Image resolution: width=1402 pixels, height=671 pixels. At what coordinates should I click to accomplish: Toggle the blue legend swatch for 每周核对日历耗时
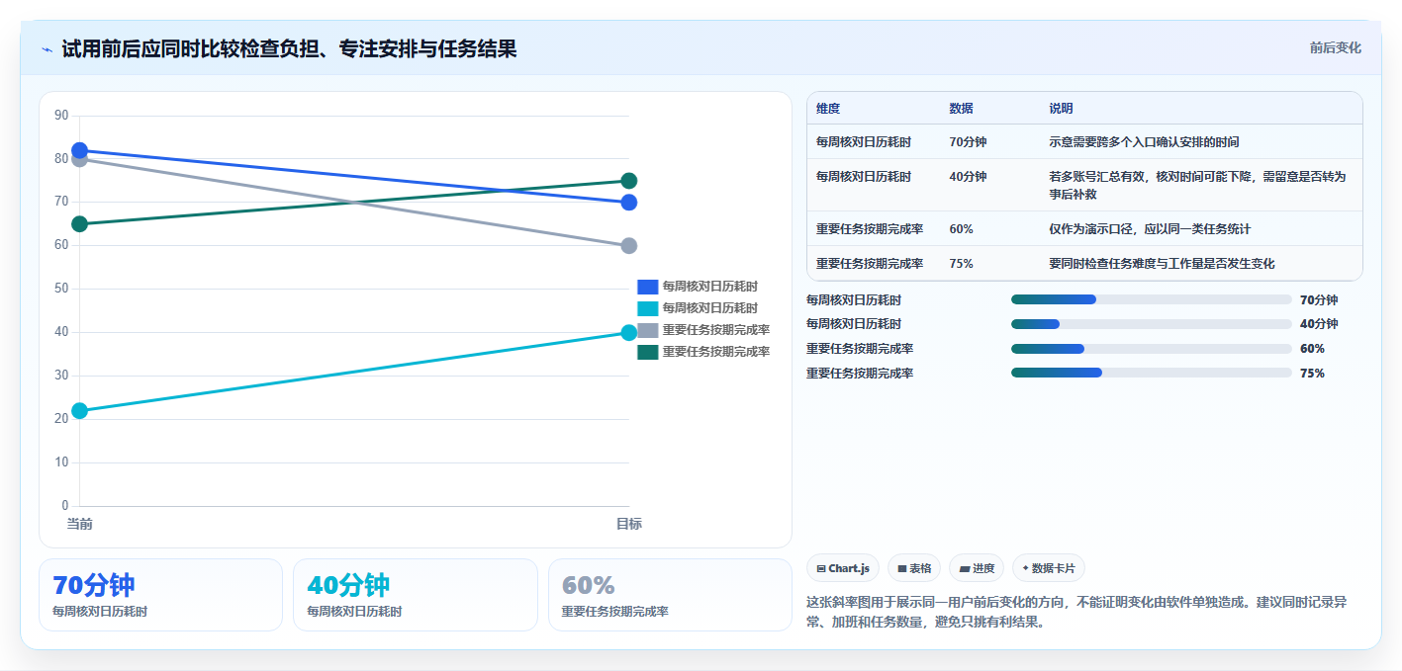pyautogui.click(x=647, y=287)
